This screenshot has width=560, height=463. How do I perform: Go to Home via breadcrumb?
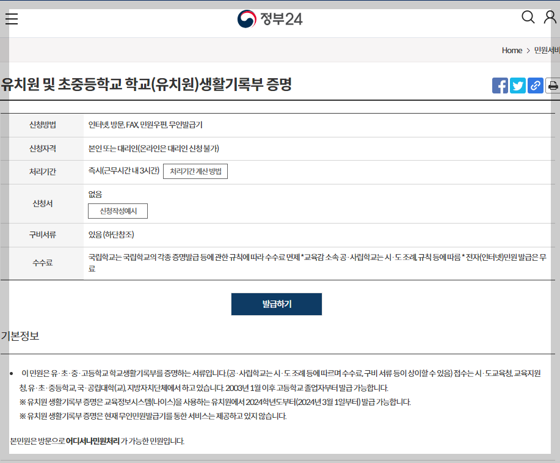point(512,51)
